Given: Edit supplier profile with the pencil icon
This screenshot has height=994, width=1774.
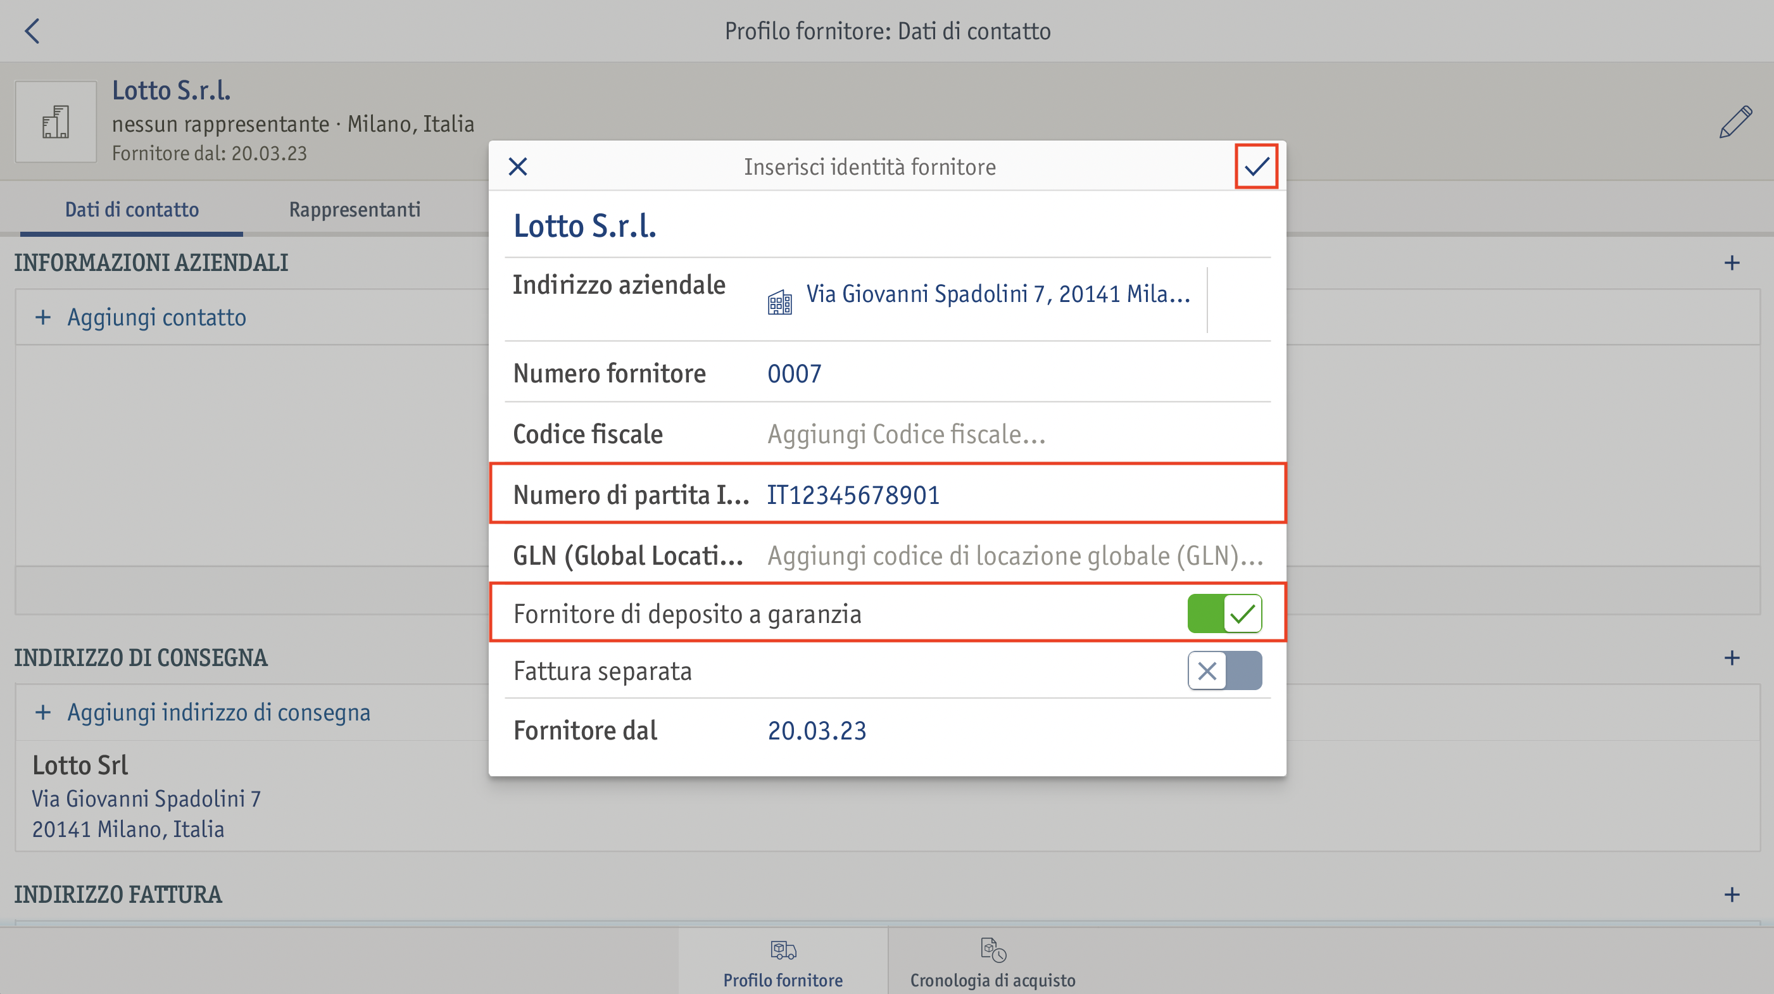Looking at the screenshot, I should coord(1735,122).
